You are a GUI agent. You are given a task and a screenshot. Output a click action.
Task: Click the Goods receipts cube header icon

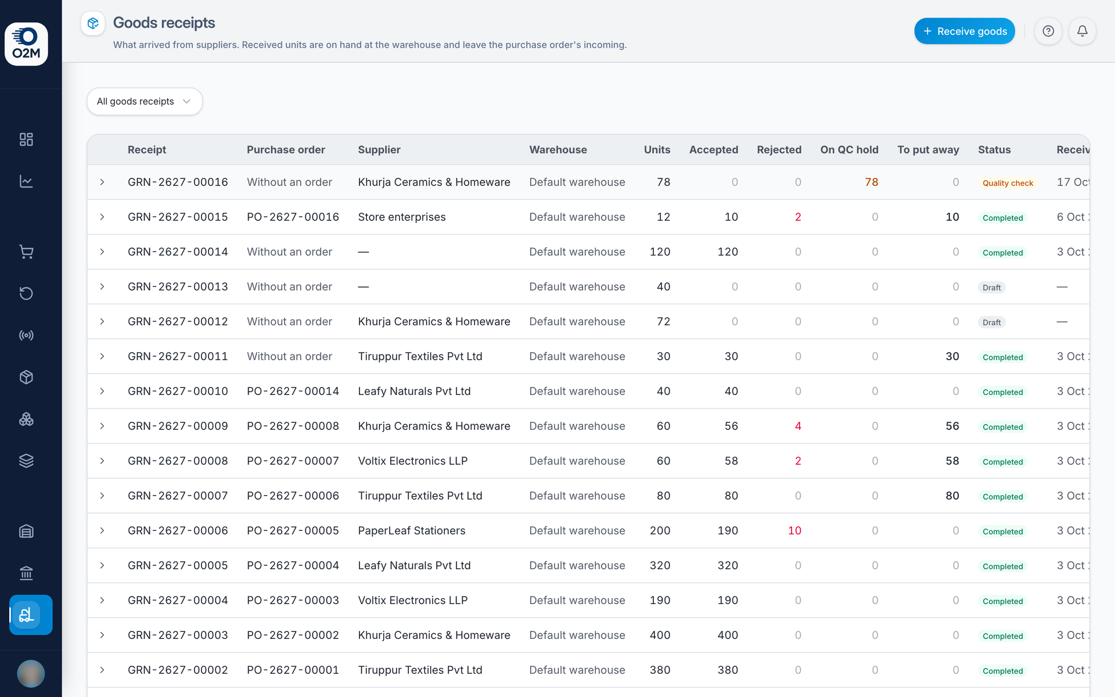93,23
